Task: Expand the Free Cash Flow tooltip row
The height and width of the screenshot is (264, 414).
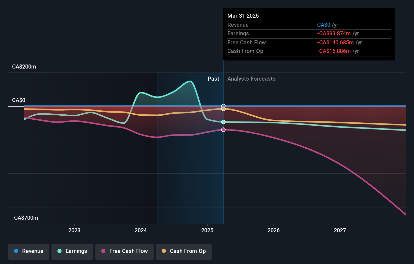Action: click(x=309, y=42)
